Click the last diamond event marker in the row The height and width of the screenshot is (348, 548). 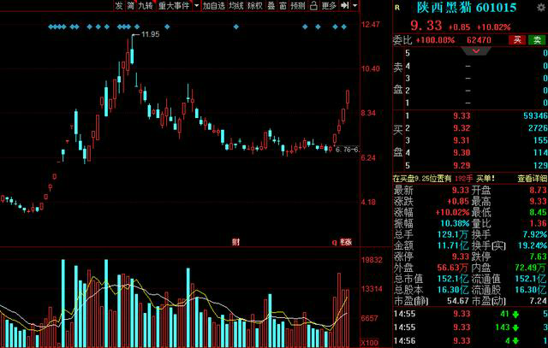pyautogui.click(x=344, y=27)
